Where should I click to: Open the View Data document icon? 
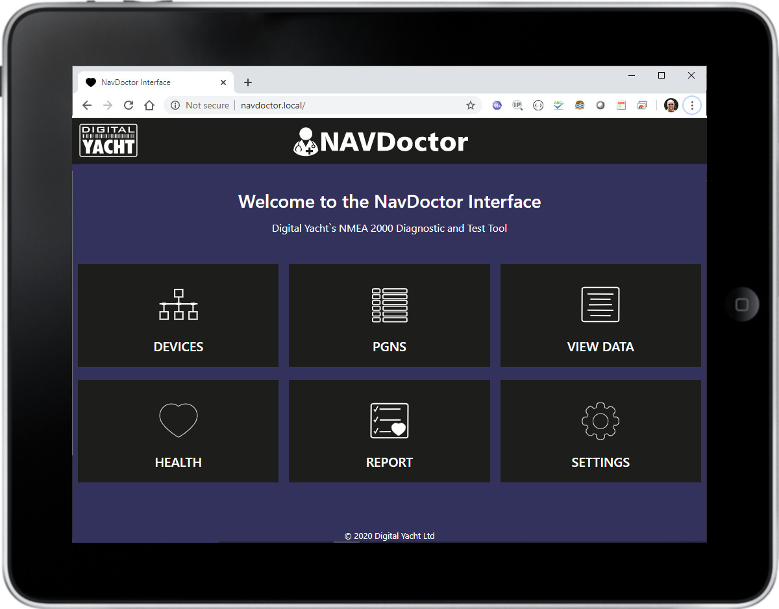(x=600, y=304)
